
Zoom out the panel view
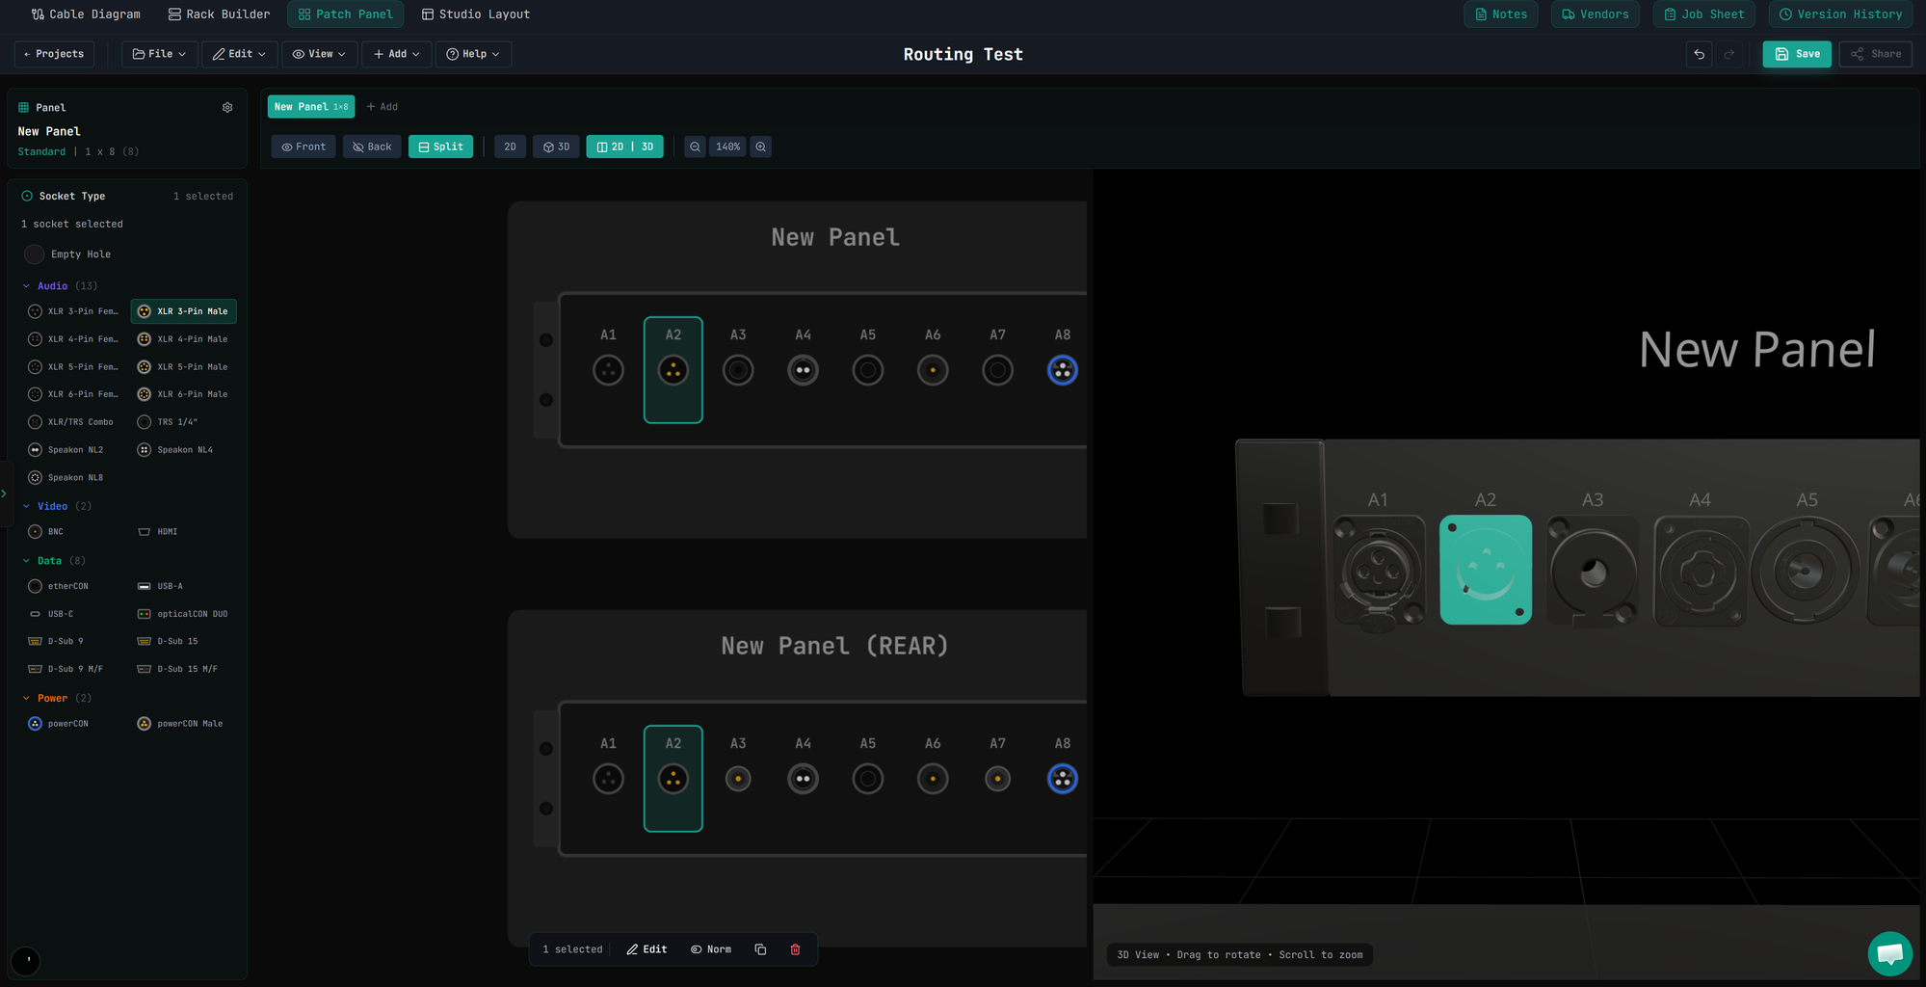[695, 147]
